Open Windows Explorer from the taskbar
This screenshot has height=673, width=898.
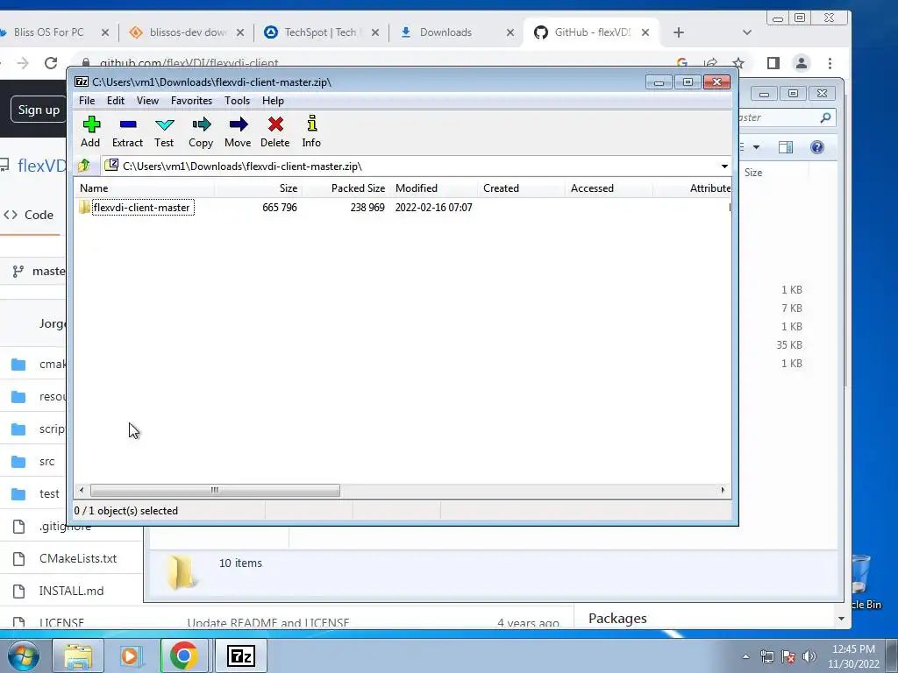(x=78, y=655)
